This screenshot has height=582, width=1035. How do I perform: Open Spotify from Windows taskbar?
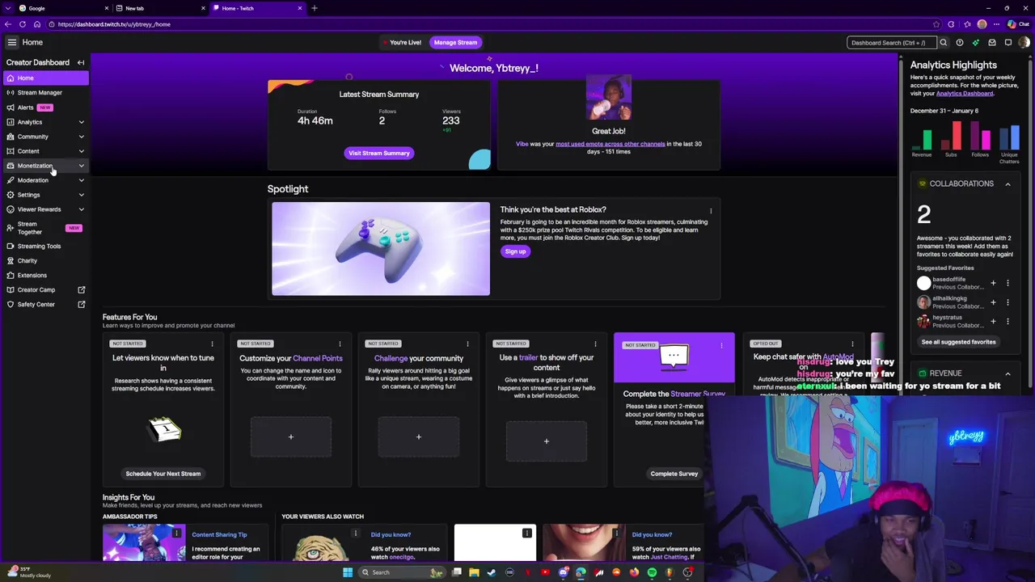[x=652, y=572]
